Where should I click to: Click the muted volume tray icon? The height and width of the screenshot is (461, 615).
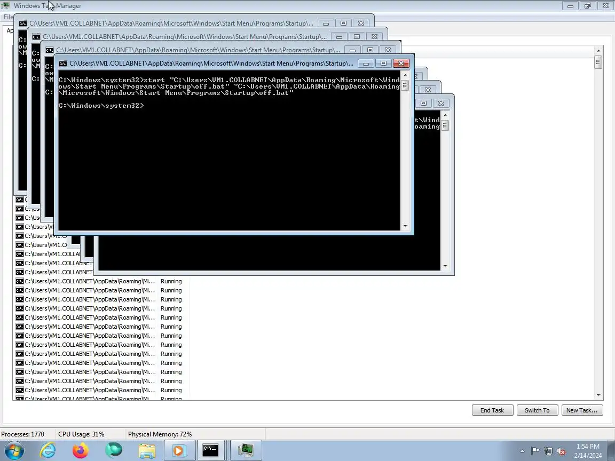point(561,451)
